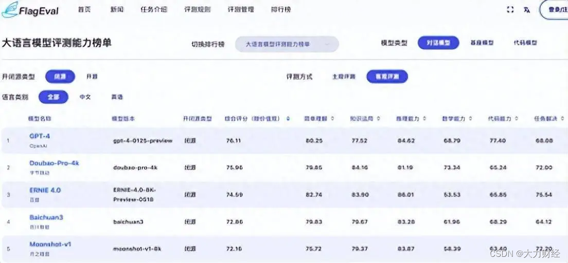The image size is (568, 263).
Task: Sort by 推理能力 column arrow
Action: 424,119
